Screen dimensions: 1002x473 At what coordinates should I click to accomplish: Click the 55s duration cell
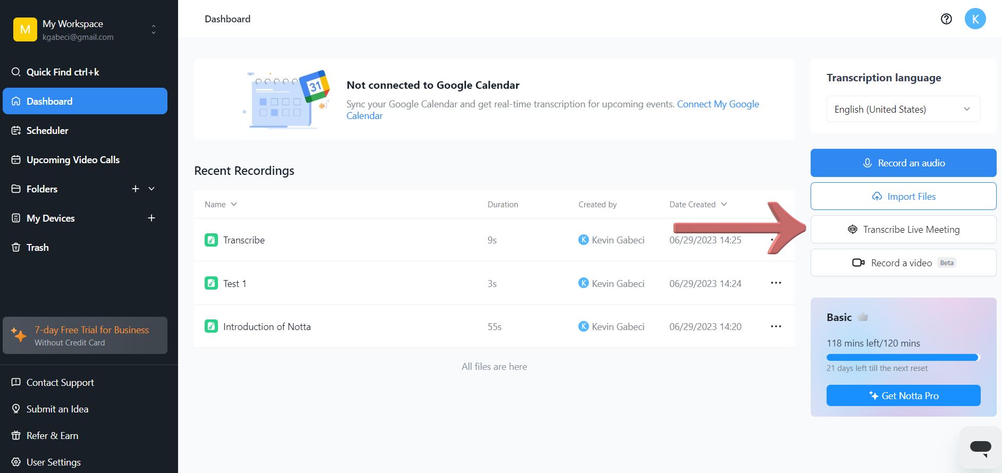coord(494,327)
